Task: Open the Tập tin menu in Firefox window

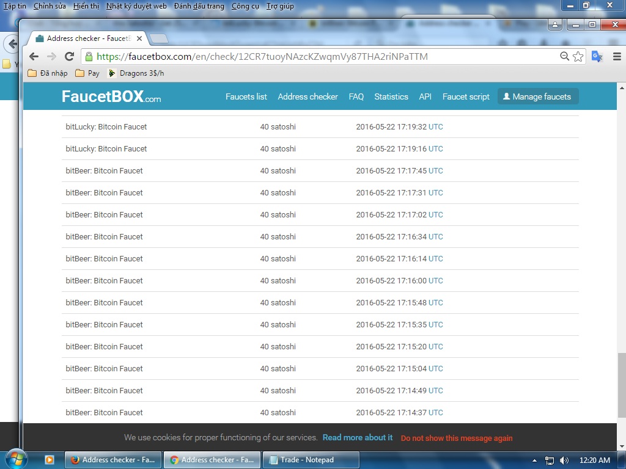Action: point(15,6)
